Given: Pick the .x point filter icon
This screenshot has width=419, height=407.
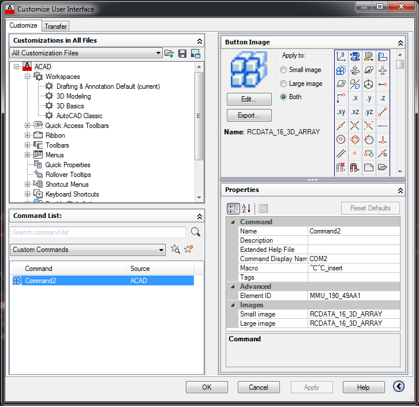Looking at the screenshot, I should pyautogui.click(x=355, y=98).
